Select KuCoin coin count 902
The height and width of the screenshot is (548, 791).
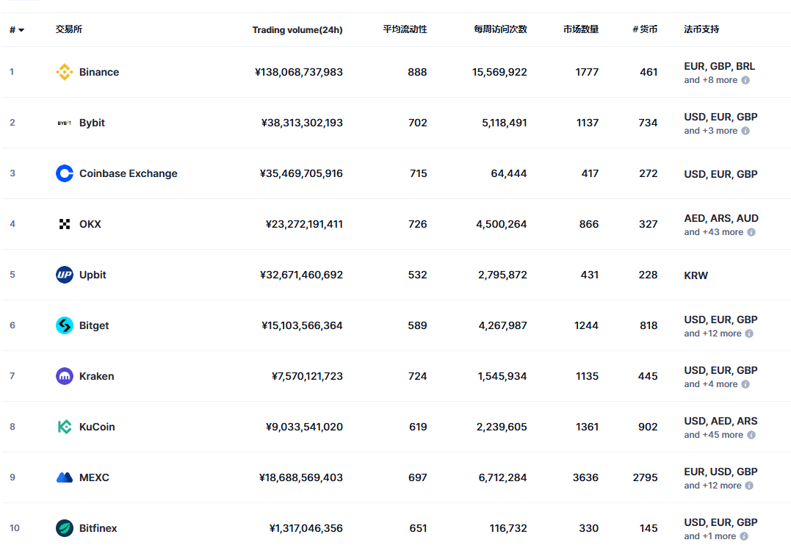tap(648, 427)
